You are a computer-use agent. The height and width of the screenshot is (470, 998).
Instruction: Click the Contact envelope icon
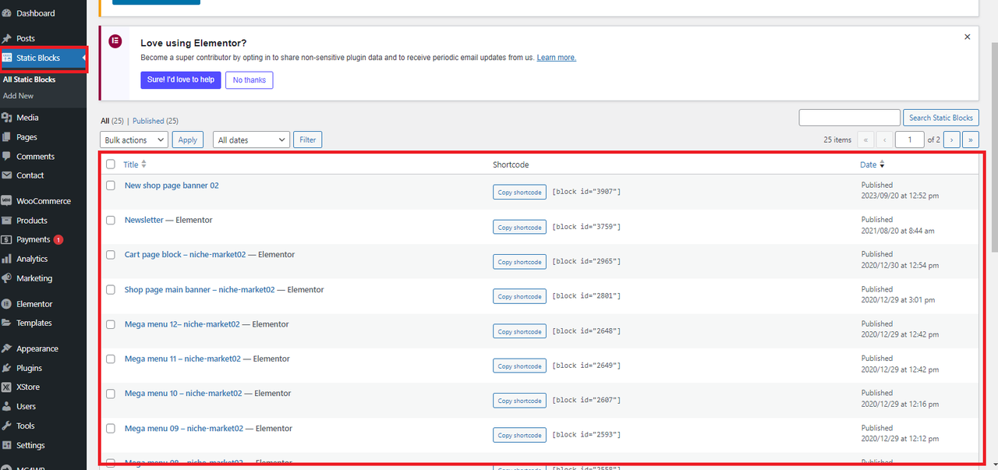[x=7, y=175]
